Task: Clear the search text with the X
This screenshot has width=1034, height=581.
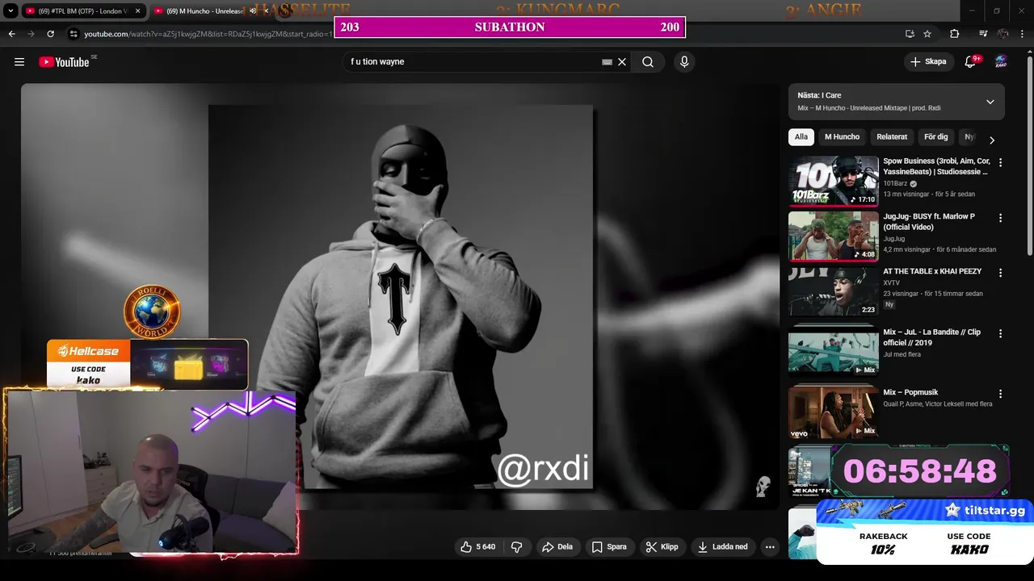Action: pos(622,62)
